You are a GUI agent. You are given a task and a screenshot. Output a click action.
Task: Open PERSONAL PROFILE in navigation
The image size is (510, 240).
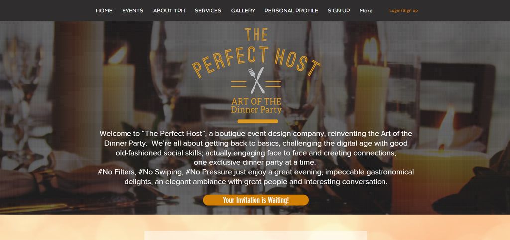(291, 11)
